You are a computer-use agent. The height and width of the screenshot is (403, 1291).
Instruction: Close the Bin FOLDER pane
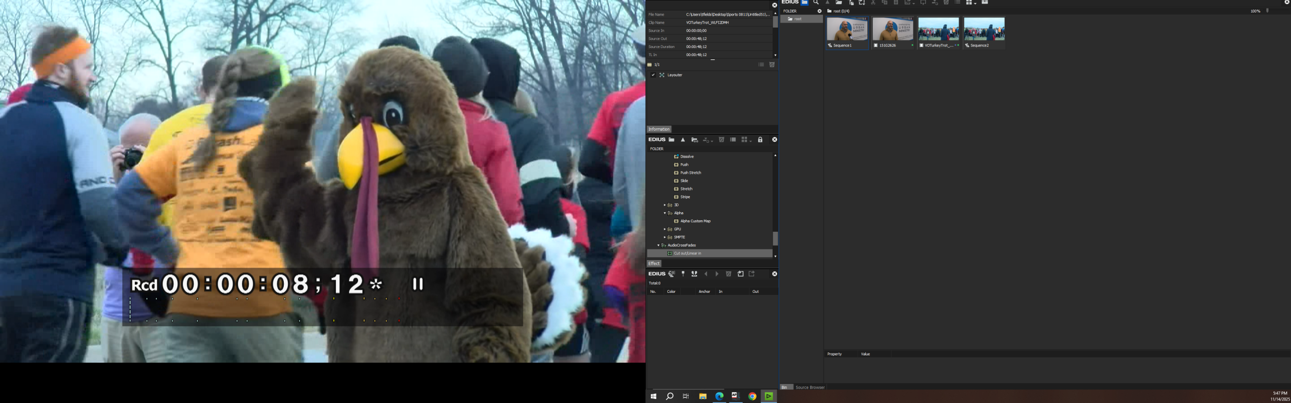820,11
